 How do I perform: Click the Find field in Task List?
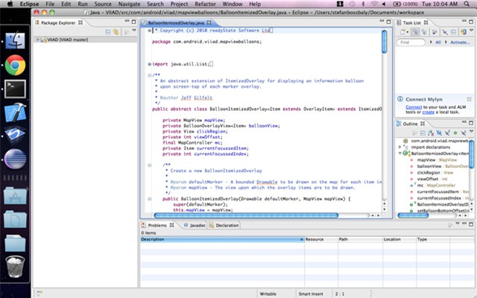pos(410,42)
